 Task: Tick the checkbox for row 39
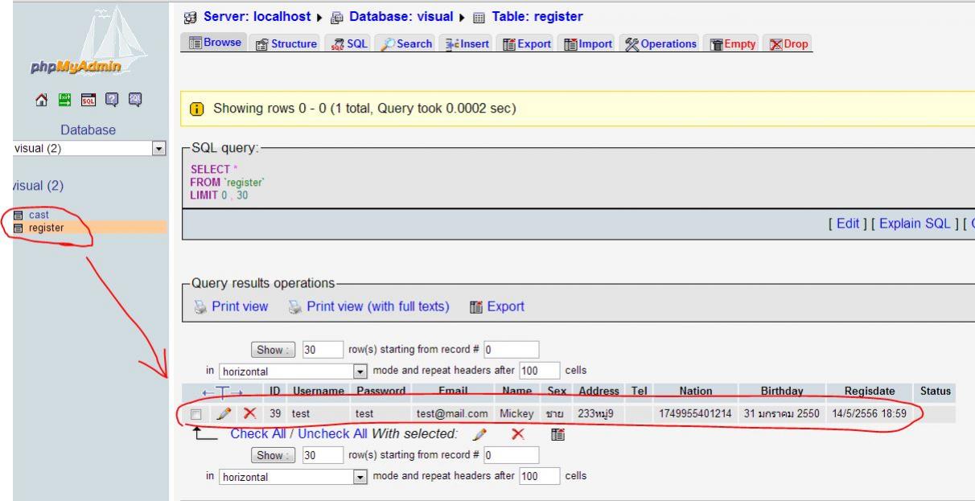coord(195,414)
